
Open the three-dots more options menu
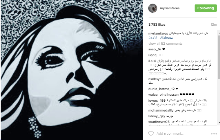pyautogui.click(x=214, y=134)
